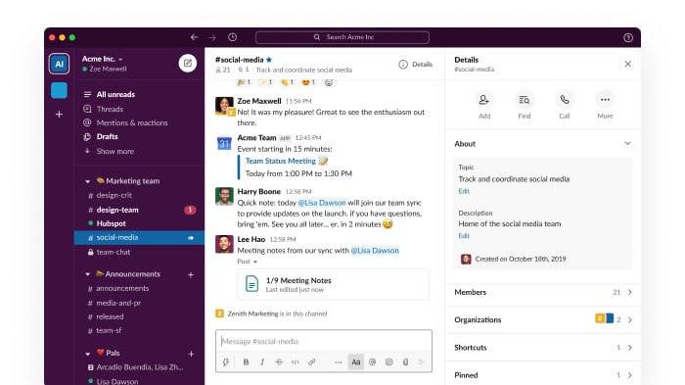Start a call with the Call icon
Screen dimensions: 685x385
tap(565, 100)
